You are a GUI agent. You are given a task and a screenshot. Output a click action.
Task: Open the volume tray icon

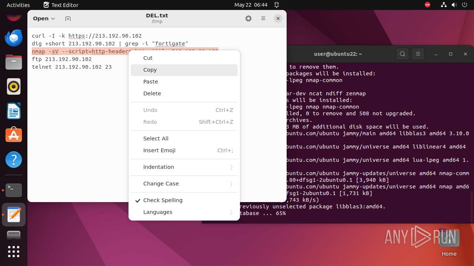pos(454,5)
